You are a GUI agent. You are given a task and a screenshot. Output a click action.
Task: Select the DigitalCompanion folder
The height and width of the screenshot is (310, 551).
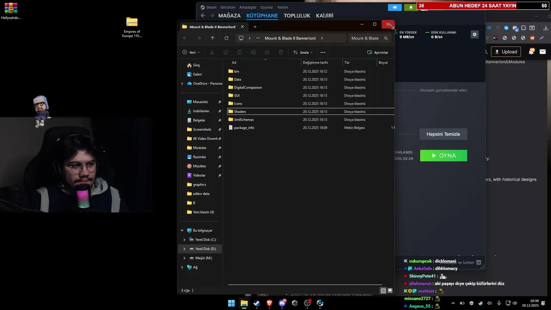click(248, 87)
